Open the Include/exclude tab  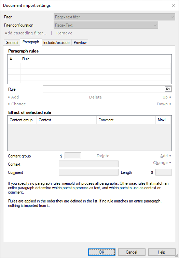56,43
